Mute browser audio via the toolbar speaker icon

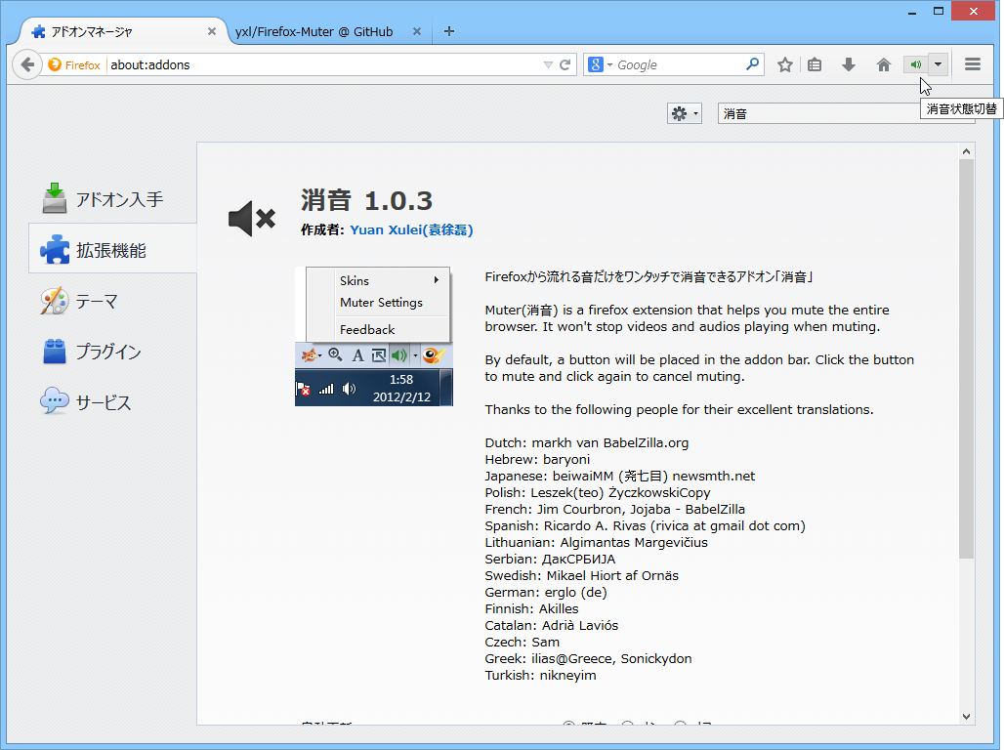click(x=915, y=63)
